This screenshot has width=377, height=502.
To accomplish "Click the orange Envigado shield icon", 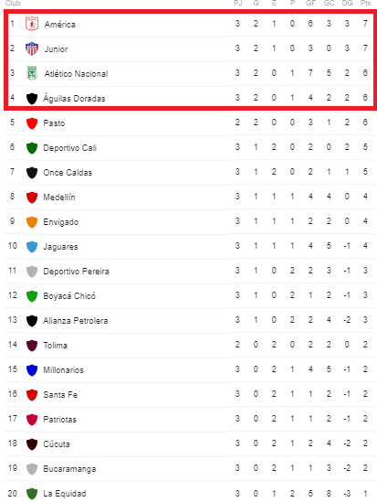I will click(x=32, y=222).
